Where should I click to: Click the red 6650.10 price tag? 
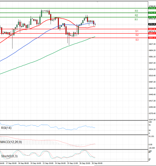pyautogui.click(x=152, y=38)
